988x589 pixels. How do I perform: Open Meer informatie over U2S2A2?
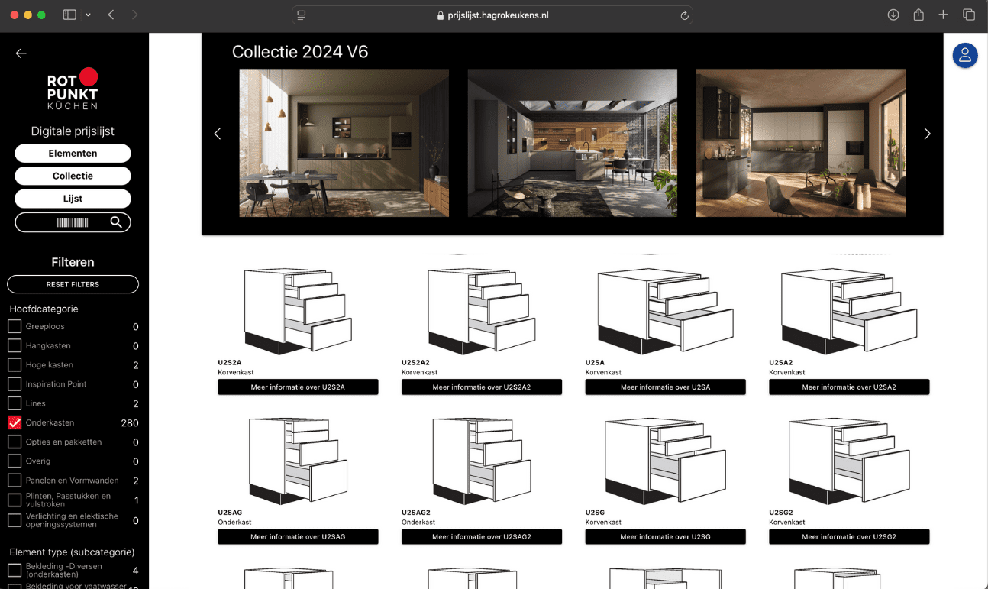coord(482,387)
